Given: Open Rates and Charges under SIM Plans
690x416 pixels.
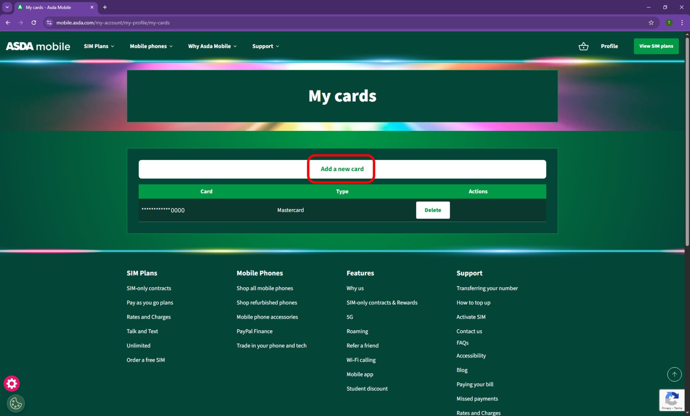Looking at the screenshot, I should 149,317.
